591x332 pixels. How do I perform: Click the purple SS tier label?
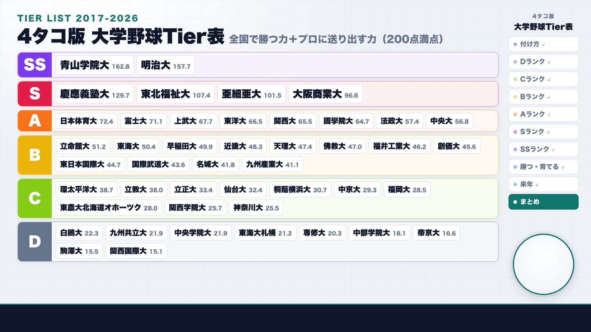[35, 65]
